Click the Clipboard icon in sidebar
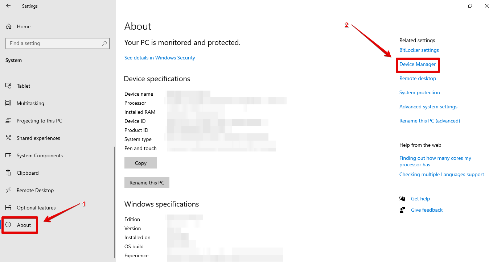This screenshot has width=493, height=262. pos(9,173)
